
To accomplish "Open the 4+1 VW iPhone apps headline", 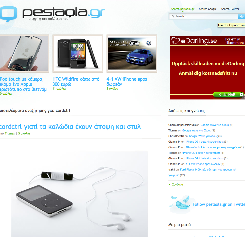I will coord(127,82).
